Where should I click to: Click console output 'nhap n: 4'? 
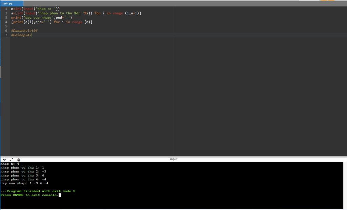click(10, 164)
